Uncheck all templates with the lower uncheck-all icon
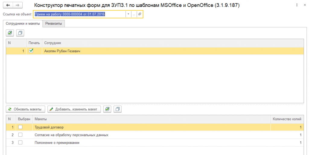The image size is (309, 155). tap(117, 109)
